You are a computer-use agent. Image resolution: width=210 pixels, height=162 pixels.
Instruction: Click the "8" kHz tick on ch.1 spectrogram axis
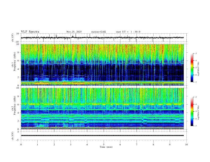point(19,52)
